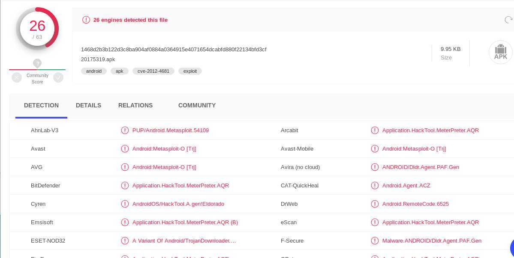This screenshot has height=258, width=514.
Task: Click the 9.95 KB size value
Action: [451, 49]
